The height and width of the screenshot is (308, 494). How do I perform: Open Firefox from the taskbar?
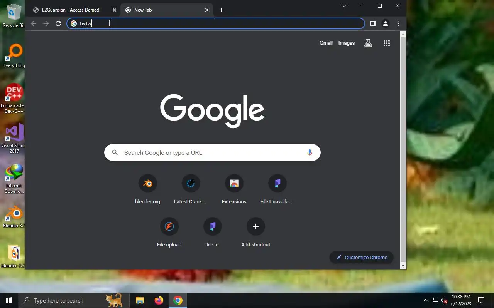pyautogui.click(x=159, y=300)
